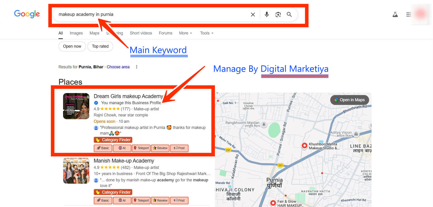Start voice search with microphone icon
The image size is (433, 207).
[x=267, y=15]
